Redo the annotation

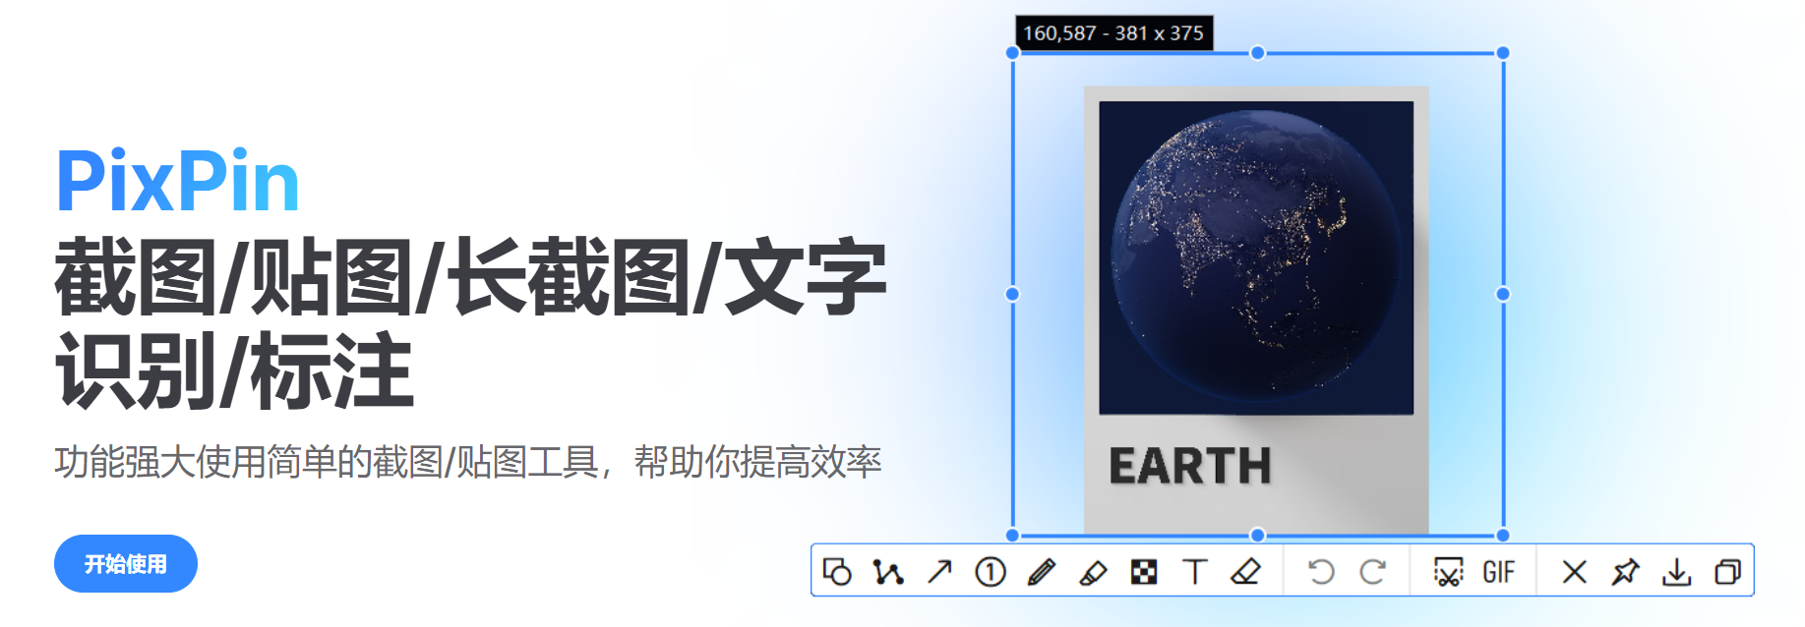pyautogui.click(x=1372, y=571)
